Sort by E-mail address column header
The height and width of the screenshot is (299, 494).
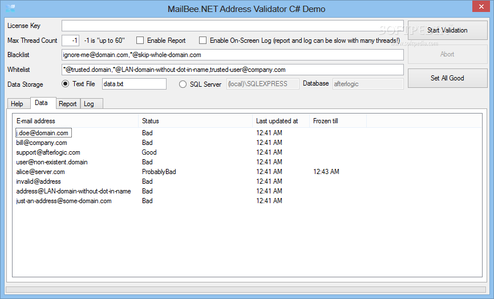(76, 121)
